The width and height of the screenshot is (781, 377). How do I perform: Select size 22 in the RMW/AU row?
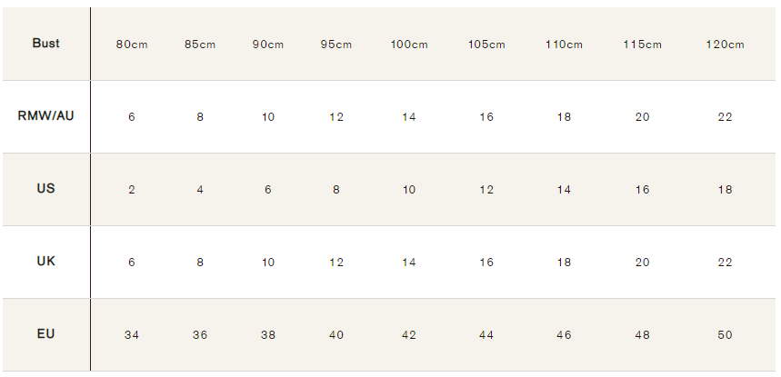tap(725, 117)
